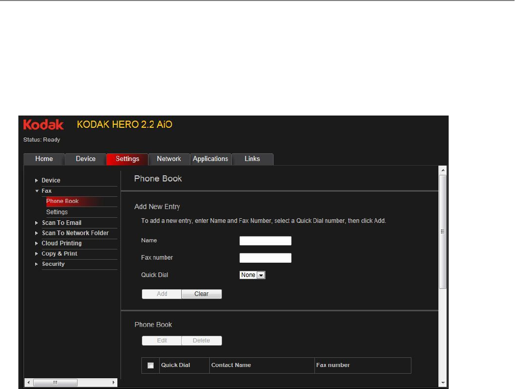Open Copy & Print section
The width and height of the screenshot is (515, 389).
(x=59, y=254)
